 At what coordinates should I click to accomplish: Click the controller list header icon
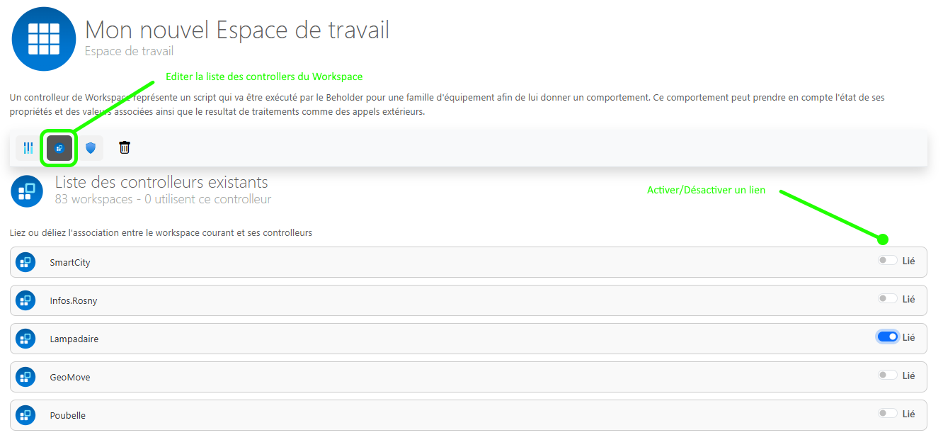27,191
